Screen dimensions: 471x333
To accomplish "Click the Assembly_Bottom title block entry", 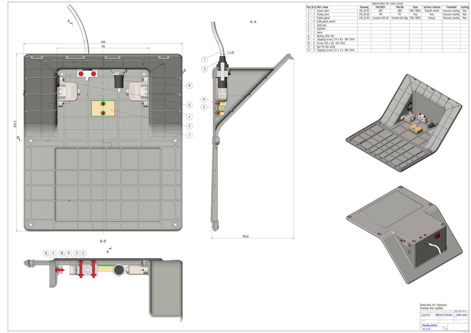I will point(429,325).
